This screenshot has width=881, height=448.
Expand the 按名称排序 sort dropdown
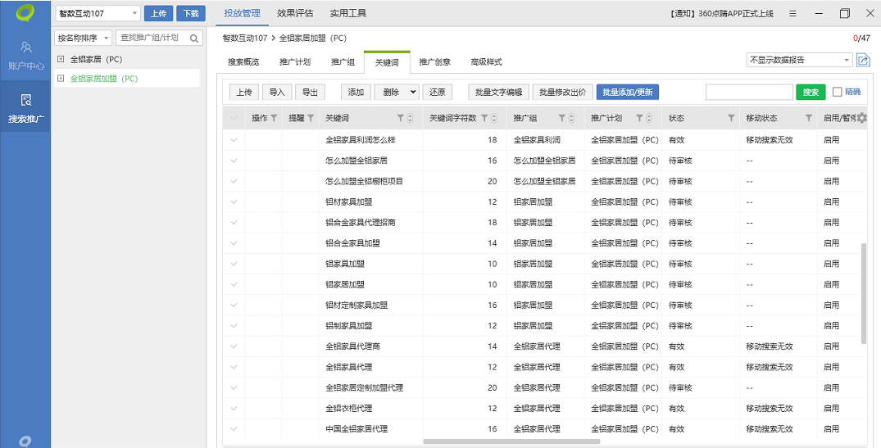(83, 38)
